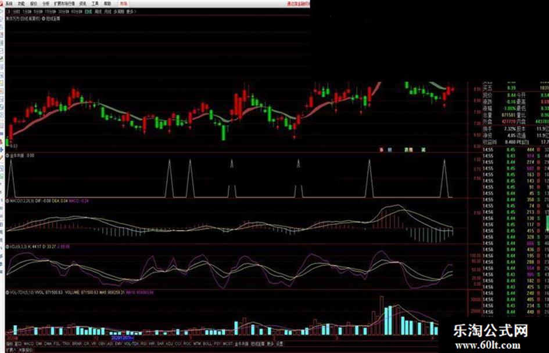Select CCI indicator tab
This screenshot has width=549, height=353.
(x=178, y=344)
